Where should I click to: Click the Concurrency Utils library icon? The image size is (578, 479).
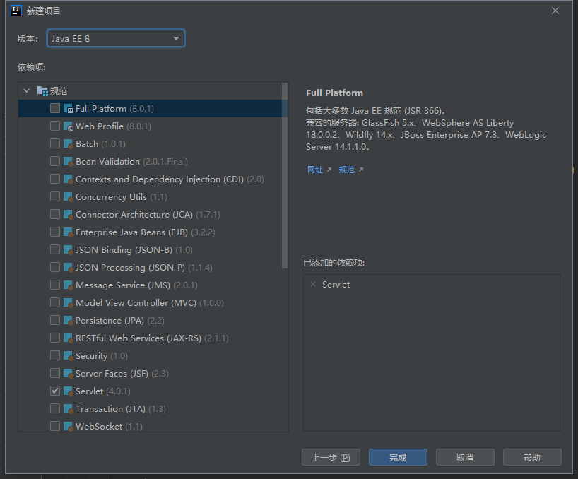(68, 197)
